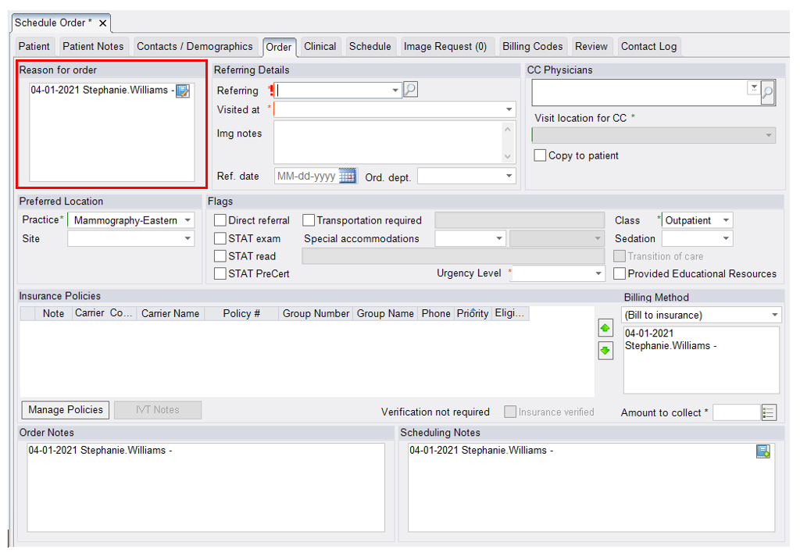Image resolution: width=800 pixels, height=553 pixels.
Task: Open Urgency Level dropdown
Action: click(x=598, y=273)
